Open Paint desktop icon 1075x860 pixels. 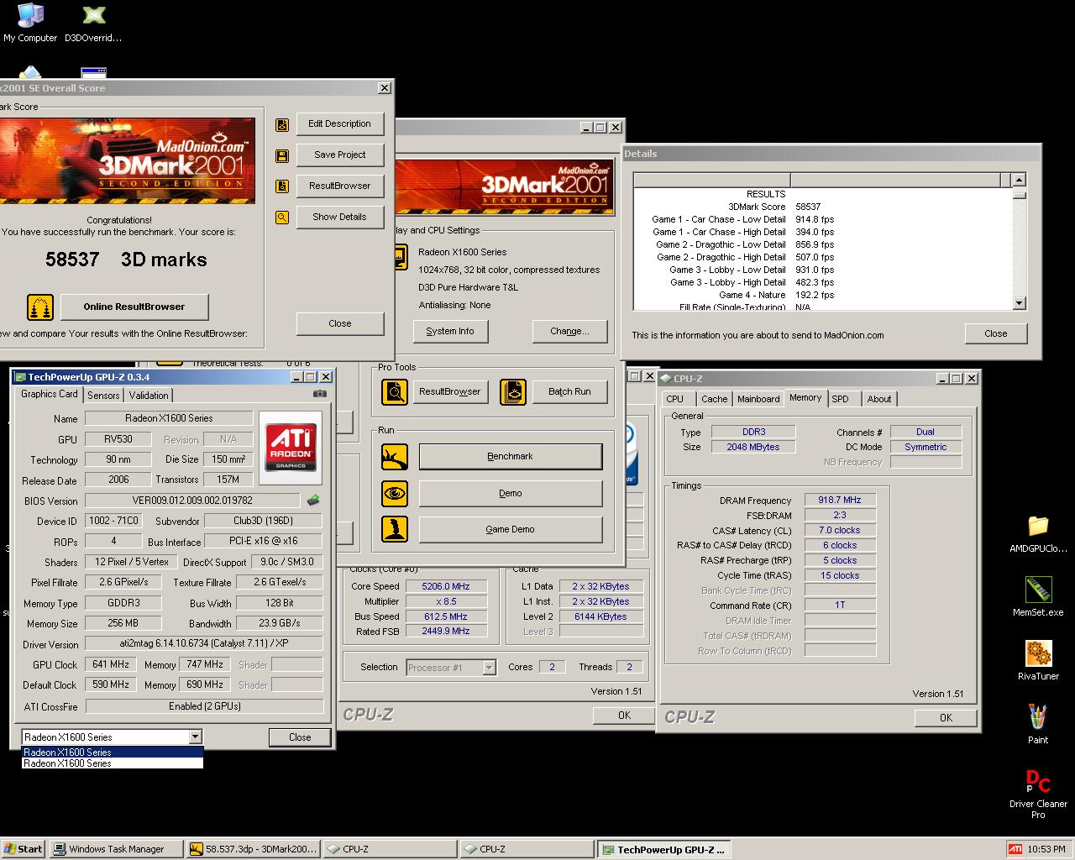pyautogui.click(x=1038, y=724)
